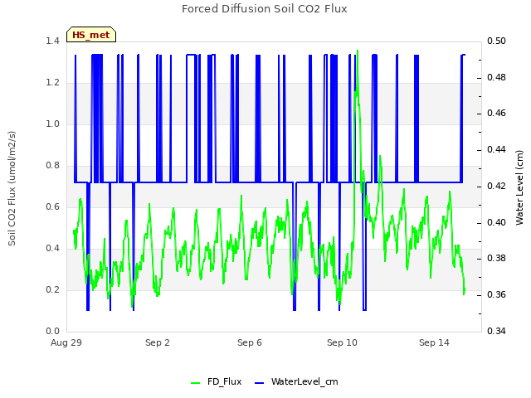531x398 pixels.
Task: Click the 0.42 tick on the right axis
Action: pos(496,186)
